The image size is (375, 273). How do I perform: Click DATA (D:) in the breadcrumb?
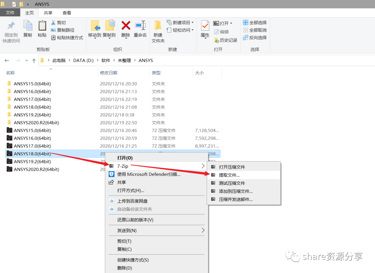point(83,60)
